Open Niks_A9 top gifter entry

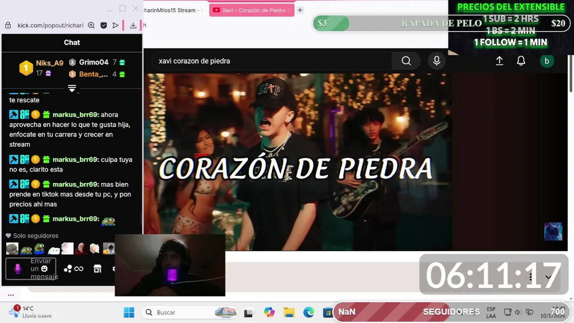tap(49, 63)
